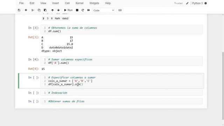Open the File menu
The image size is (224, 126).
pyautogui.click(x=21, y=3)
